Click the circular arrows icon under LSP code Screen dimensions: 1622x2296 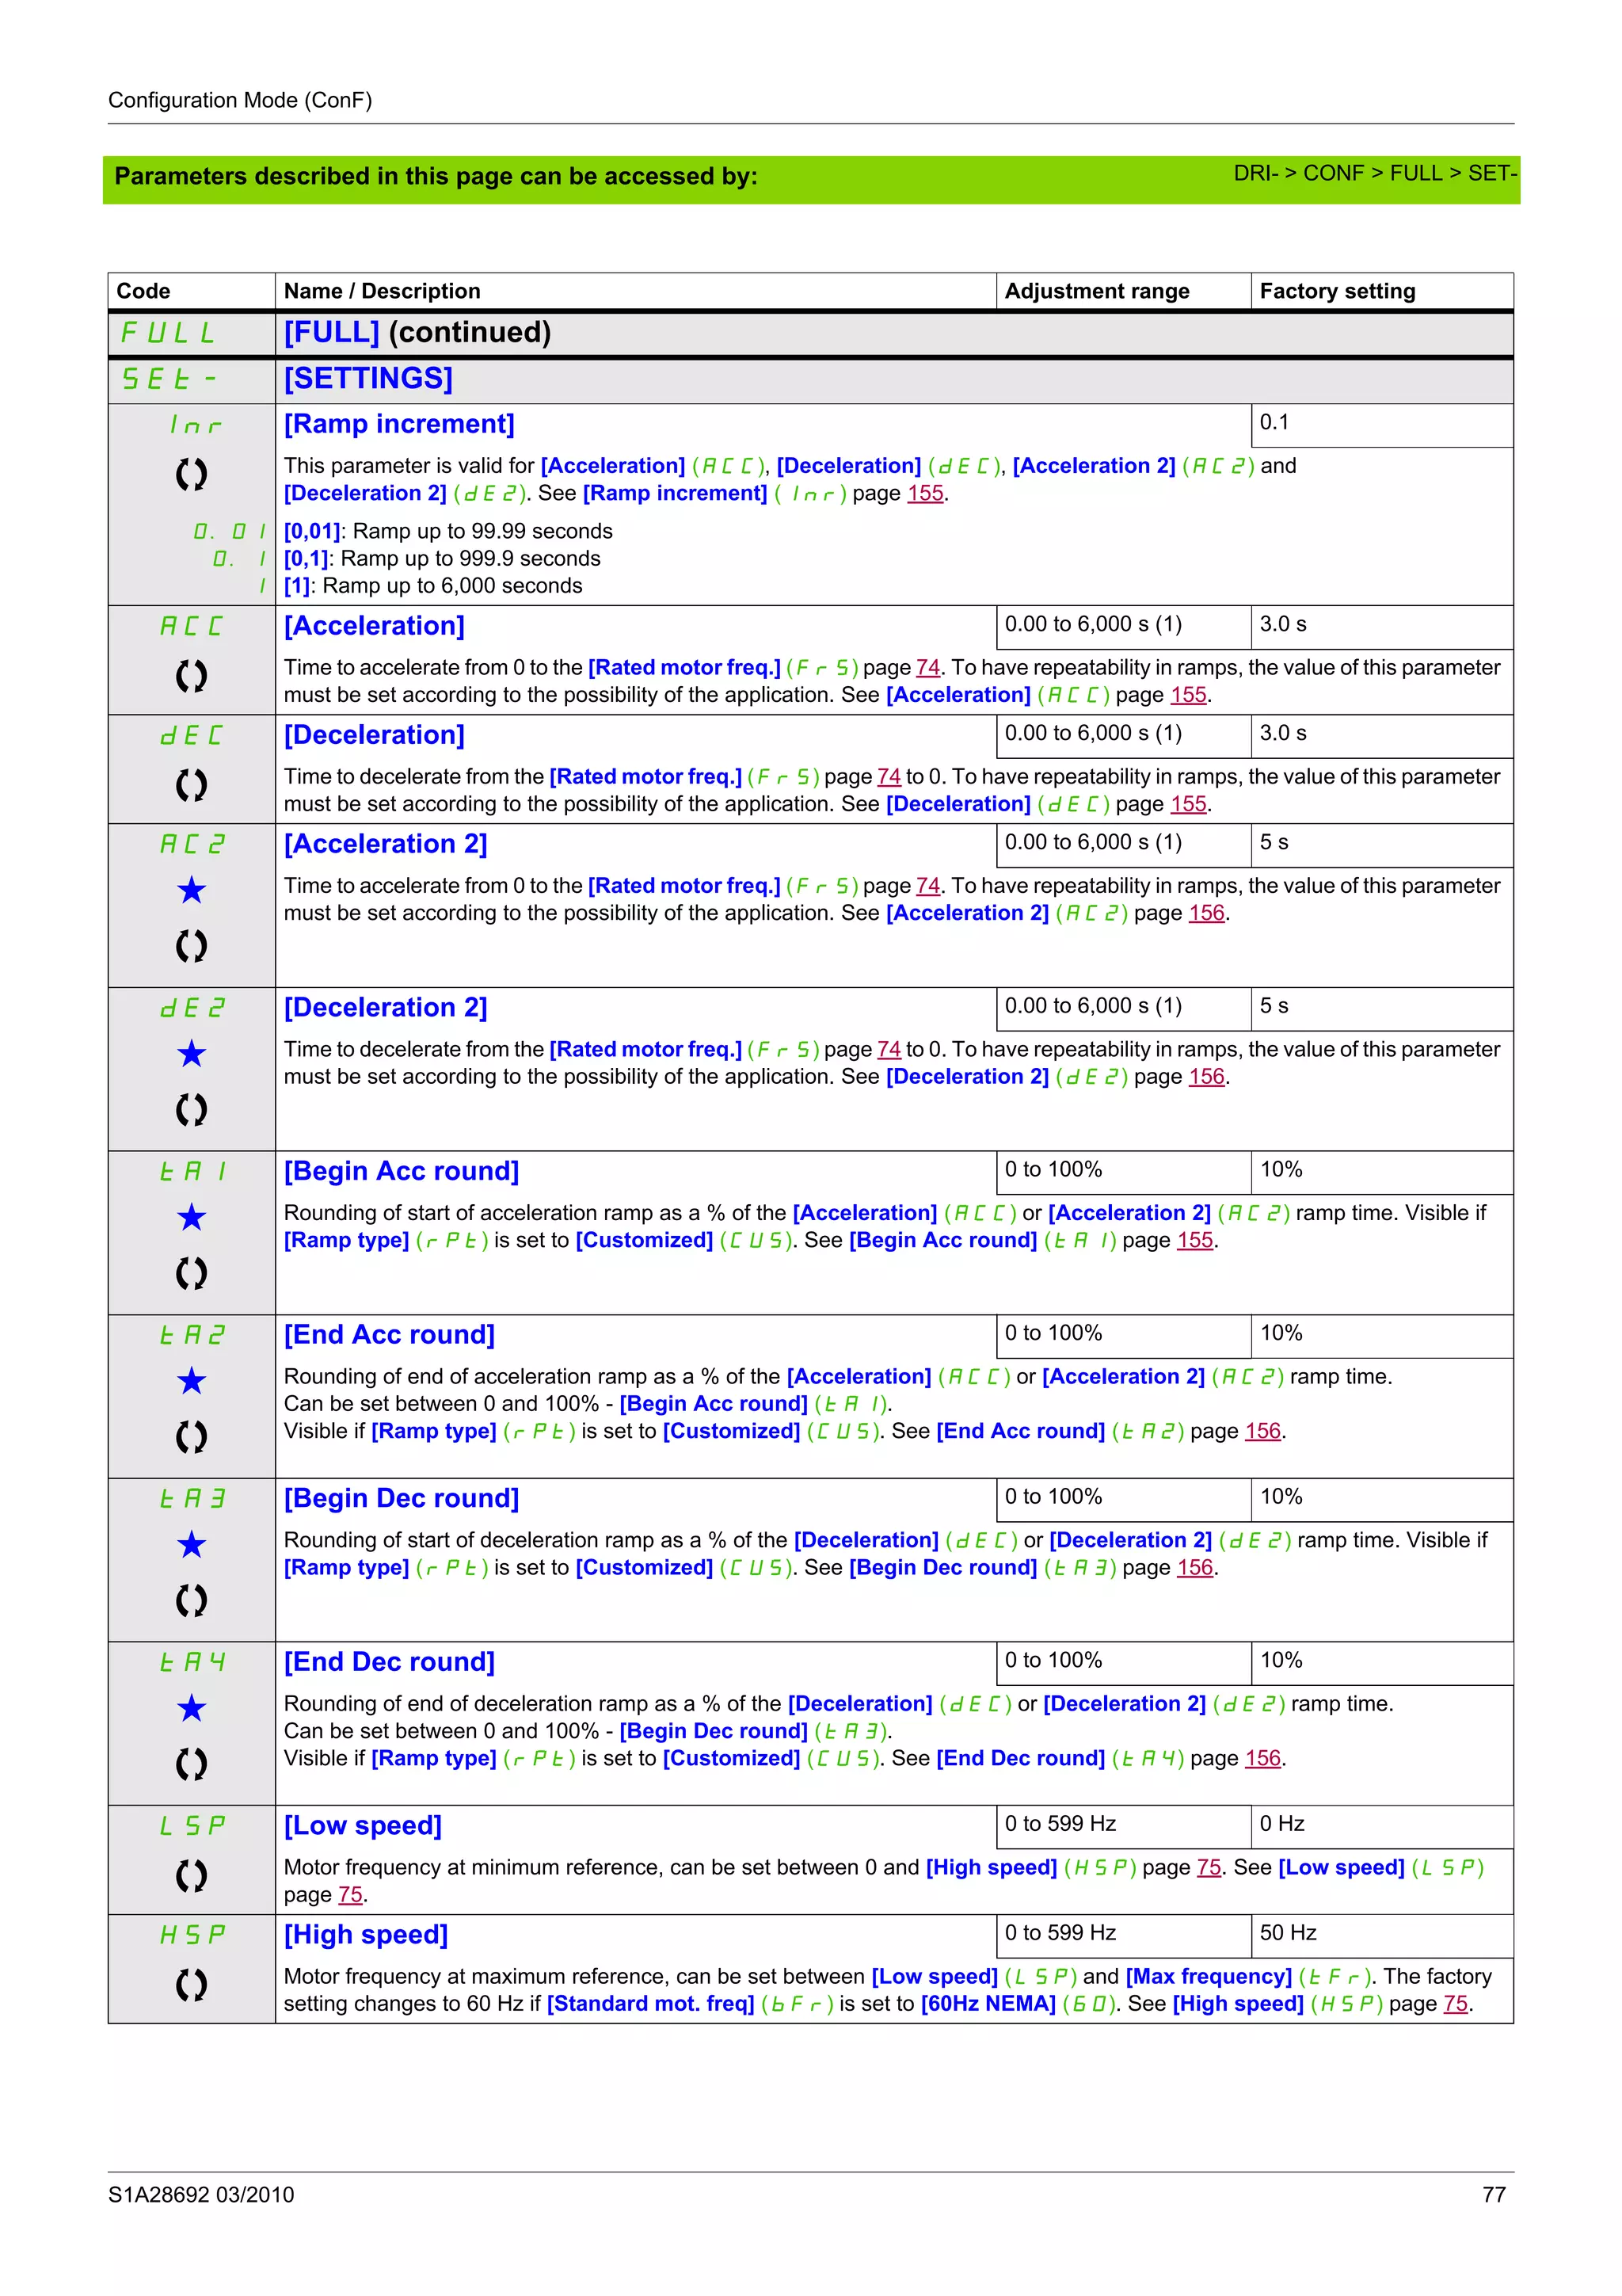191,1875
